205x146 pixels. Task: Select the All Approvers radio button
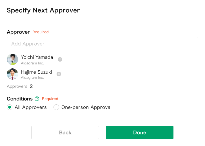pyautogui.click(x=10, y=107)
